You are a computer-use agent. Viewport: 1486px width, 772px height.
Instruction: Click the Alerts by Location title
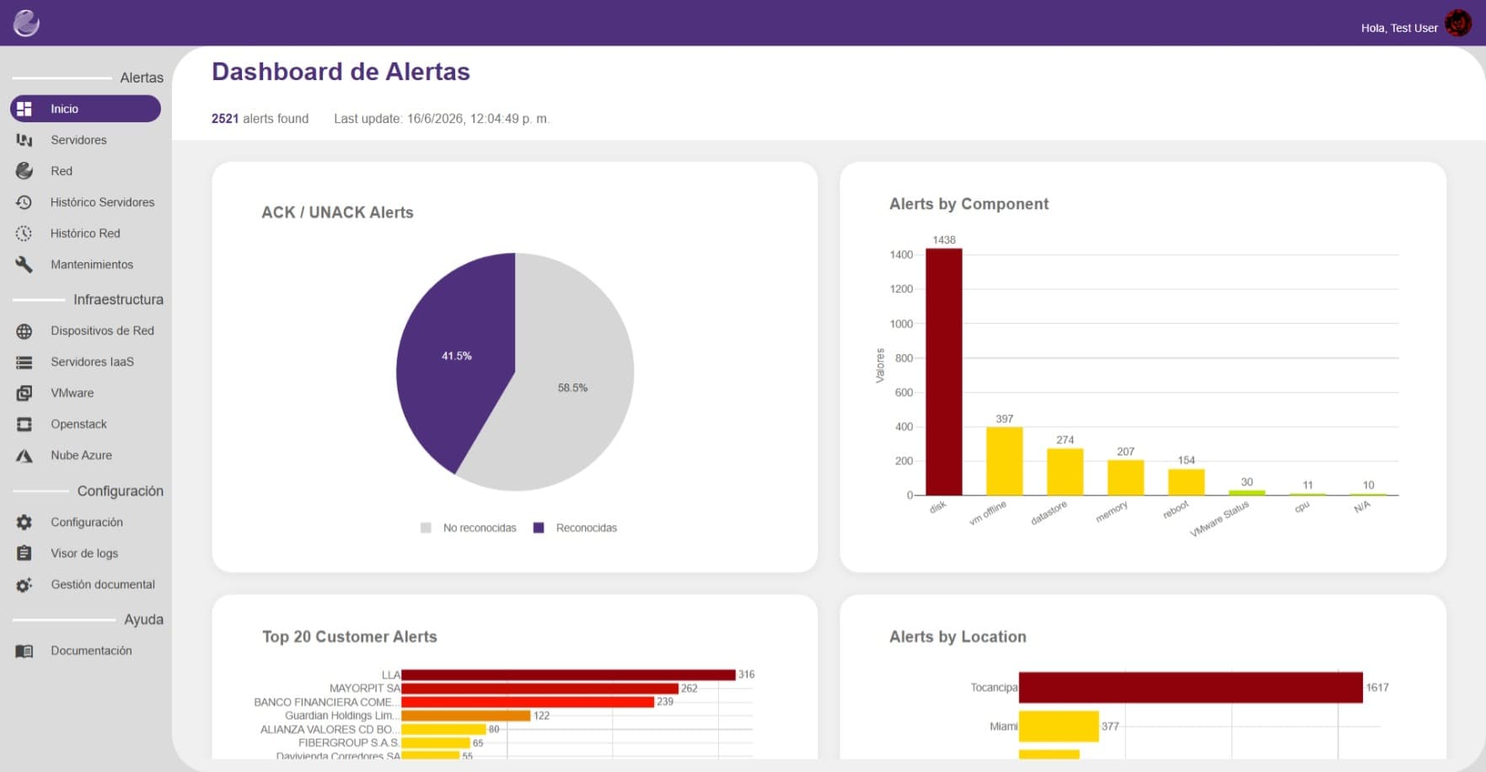coord(958,637)
